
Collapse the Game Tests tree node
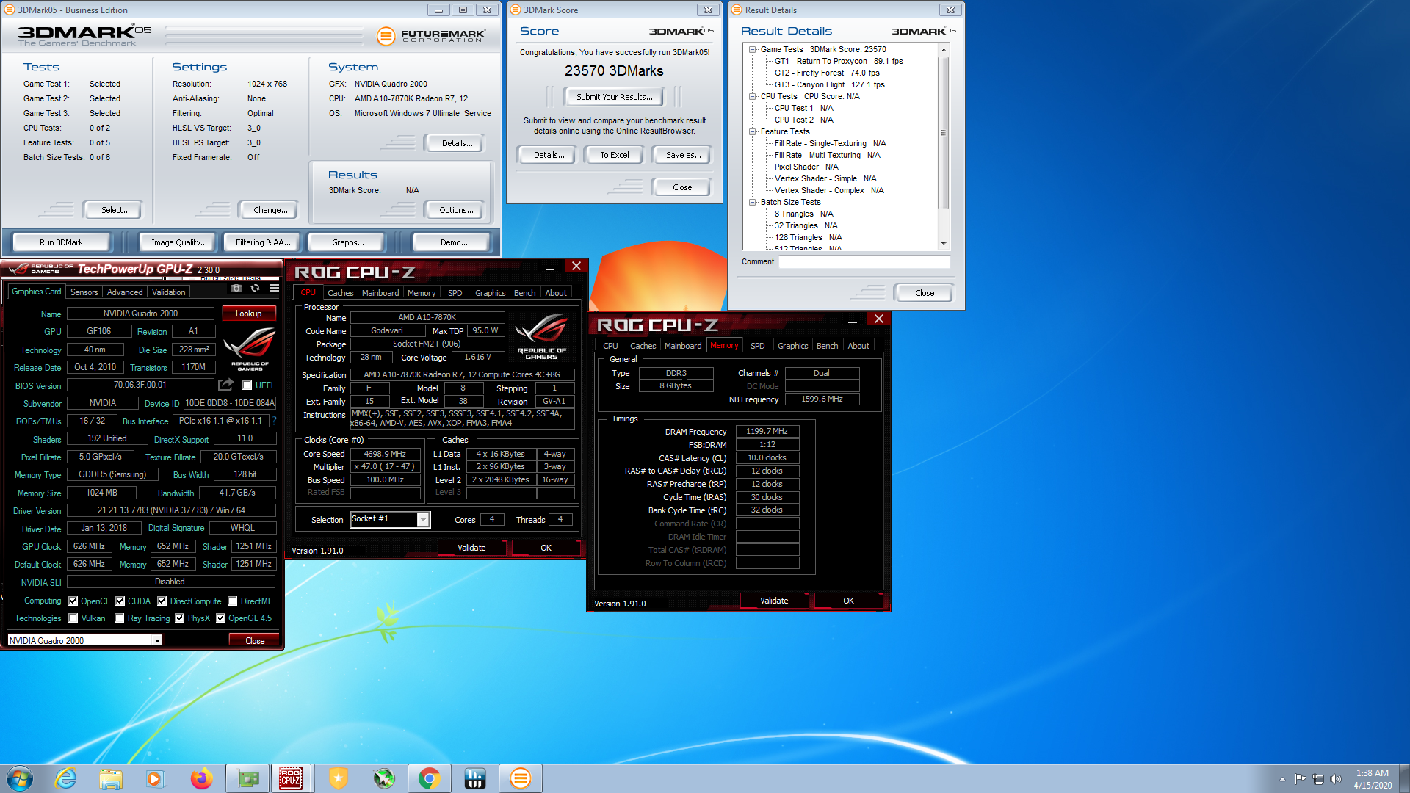753,49
